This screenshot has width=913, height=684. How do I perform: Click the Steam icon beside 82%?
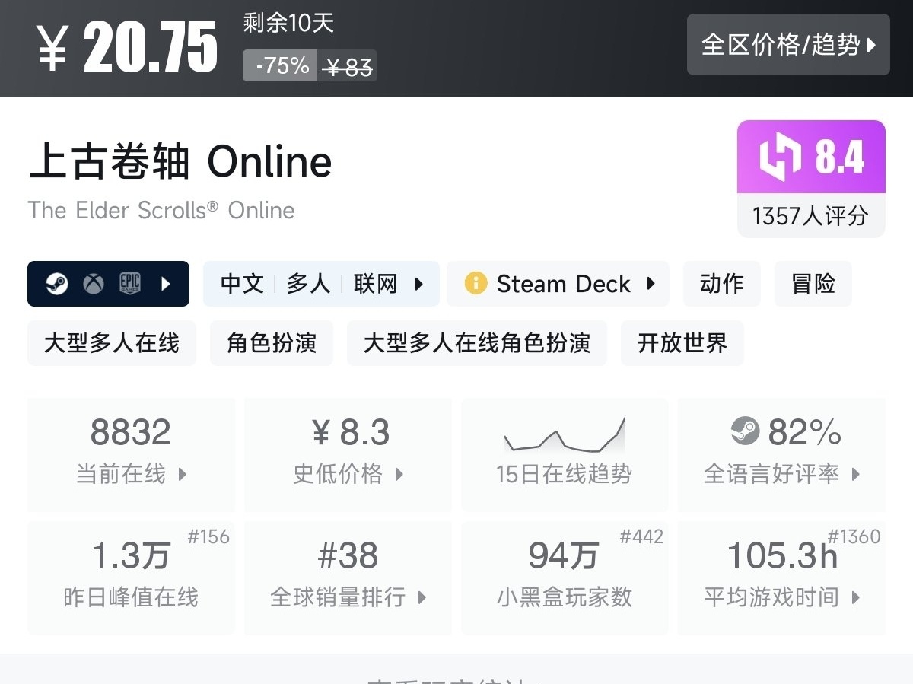point(745,431)
